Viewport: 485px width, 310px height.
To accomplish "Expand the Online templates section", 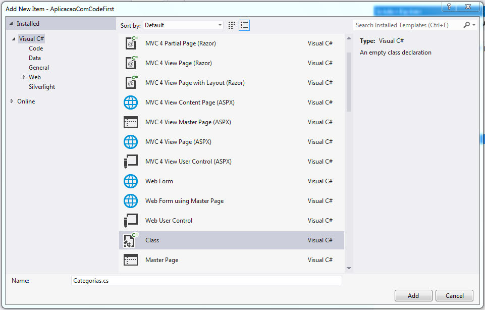I will (x=12, y=101).
